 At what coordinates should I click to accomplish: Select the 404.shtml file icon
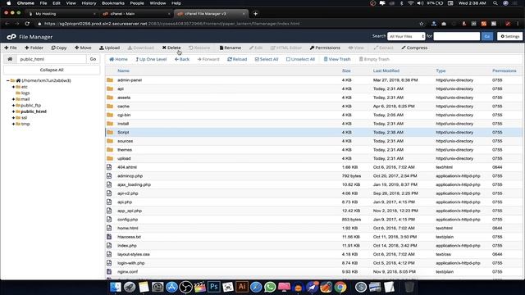[109, 167]
